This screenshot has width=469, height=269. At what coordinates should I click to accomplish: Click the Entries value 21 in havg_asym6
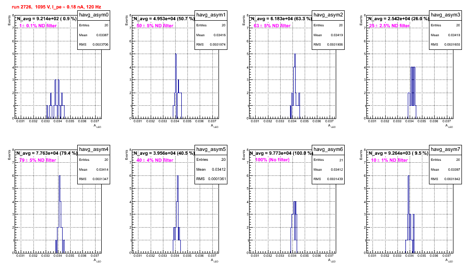pyautogui.click(x=341, y=160)
